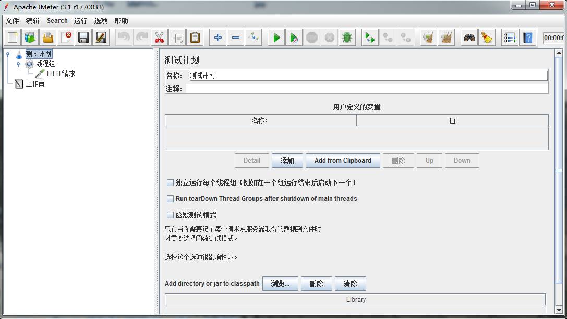This screenshot has height=319, width=567.
Task: Click the 值 column header
Action: (x=452, y=120)
